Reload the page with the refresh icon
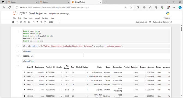This screenshot has width=183, height=98. click(x=10, y=7)
